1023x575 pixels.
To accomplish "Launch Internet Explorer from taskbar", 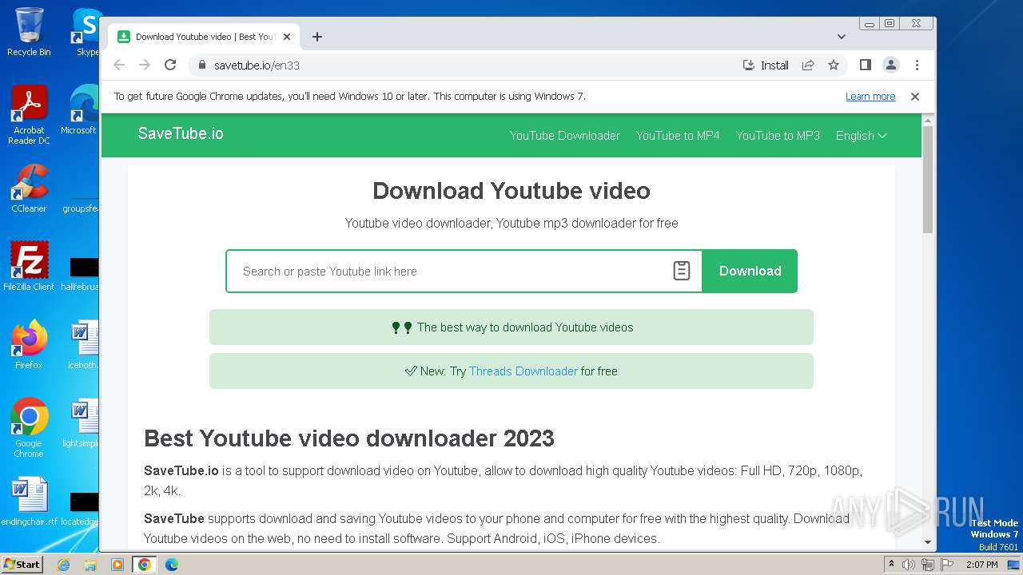I will [64, 565].
